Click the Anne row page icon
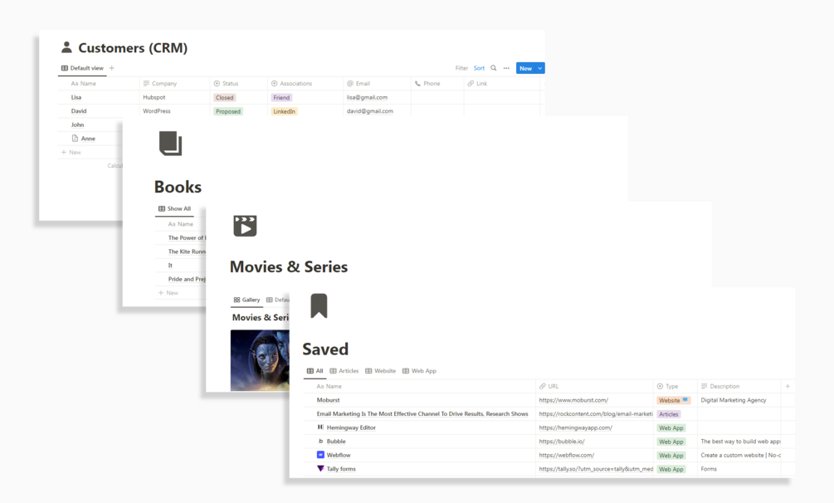The width and height of the screenshot is (834, 503). [75, 139]
